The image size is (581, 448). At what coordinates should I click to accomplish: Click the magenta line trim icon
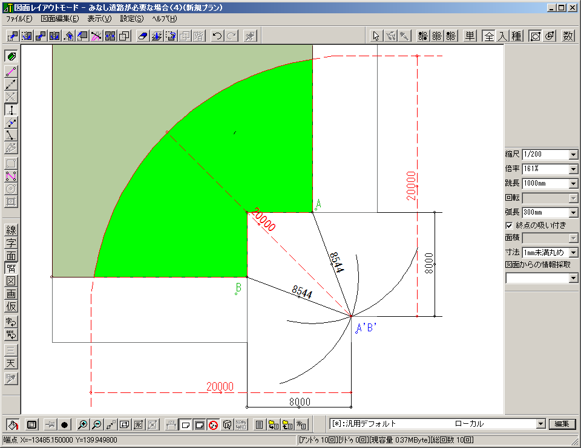click(x=96, y=36)
